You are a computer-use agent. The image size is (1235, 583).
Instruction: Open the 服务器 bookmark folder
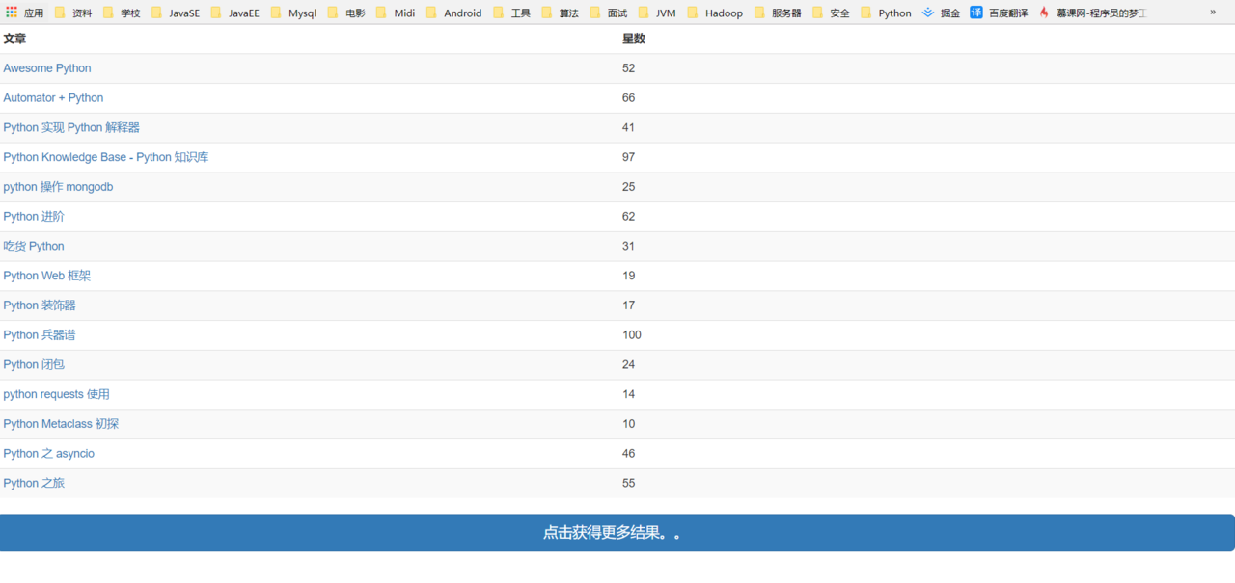(778, 13)
